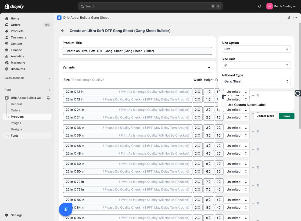Add a variant to the 22 x 48 group
The height and width of the screenshot is (221, 301).
pyautogui.click(x=253, y=149)
